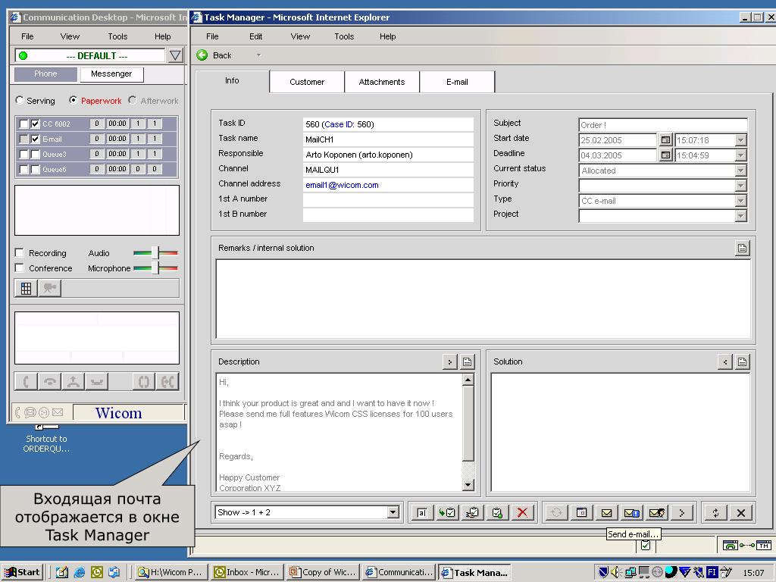Click the hold call handset-down button
The height and width of the screenshot is (582, 776).
[x=97, y=382]
